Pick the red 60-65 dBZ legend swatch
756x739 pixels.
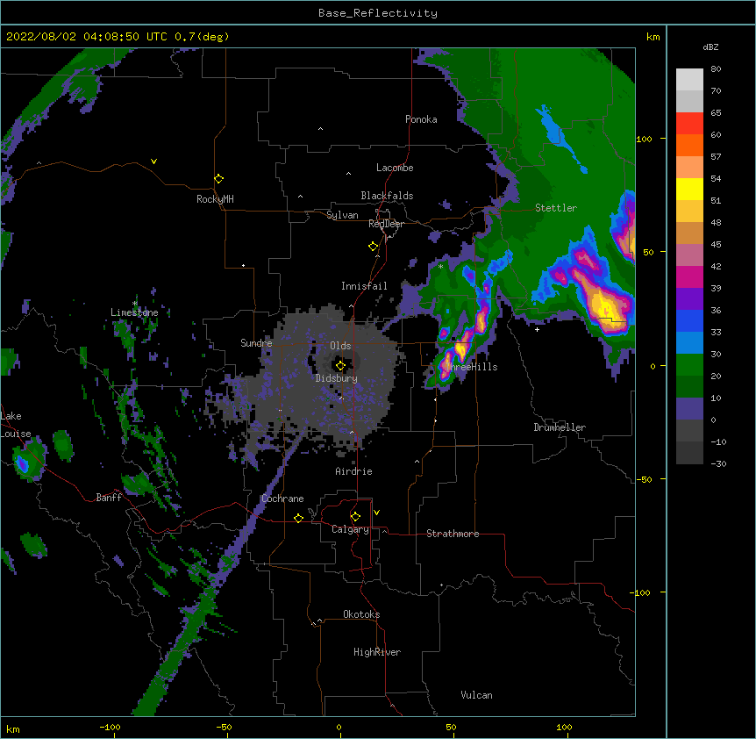689,124
